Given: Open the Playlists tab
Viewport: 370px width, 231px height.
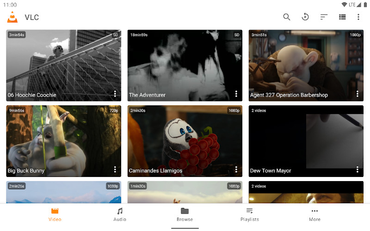Looking at the screenshot, I should coord(250,214).
